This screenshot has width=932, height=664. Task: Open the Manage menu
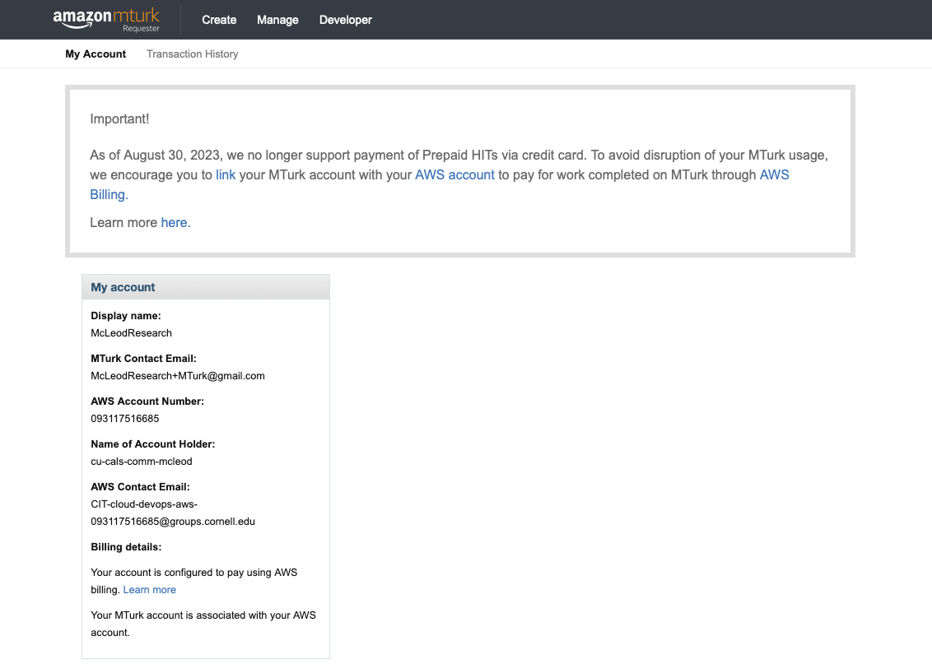(x=277, y=20)
